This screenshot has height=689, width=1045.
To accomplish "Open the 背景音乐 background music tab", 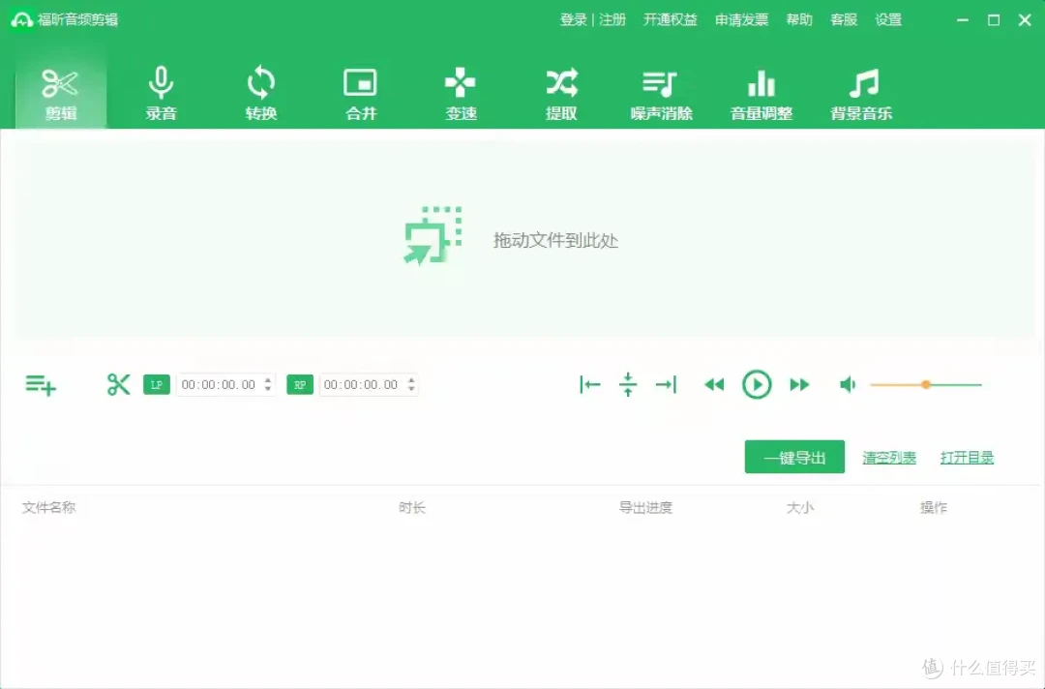I will pyautogui.click(x=861, y=93).
